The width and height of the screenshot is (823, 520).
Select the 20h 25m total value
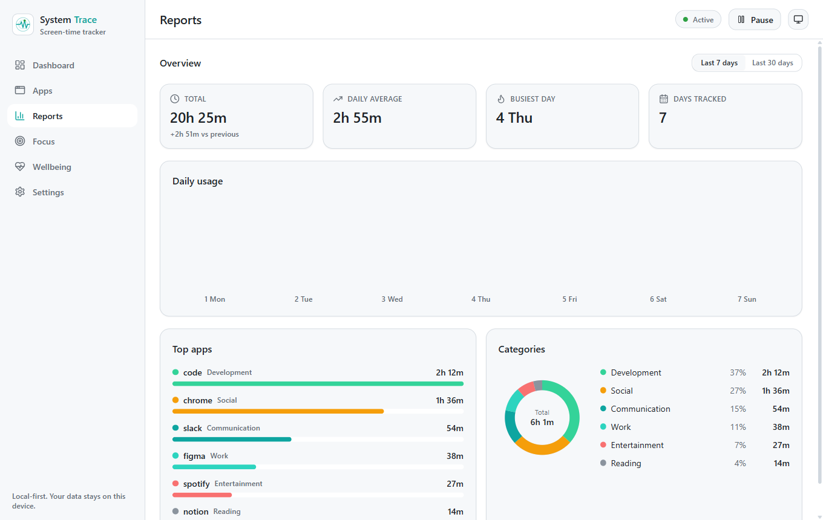198,118
